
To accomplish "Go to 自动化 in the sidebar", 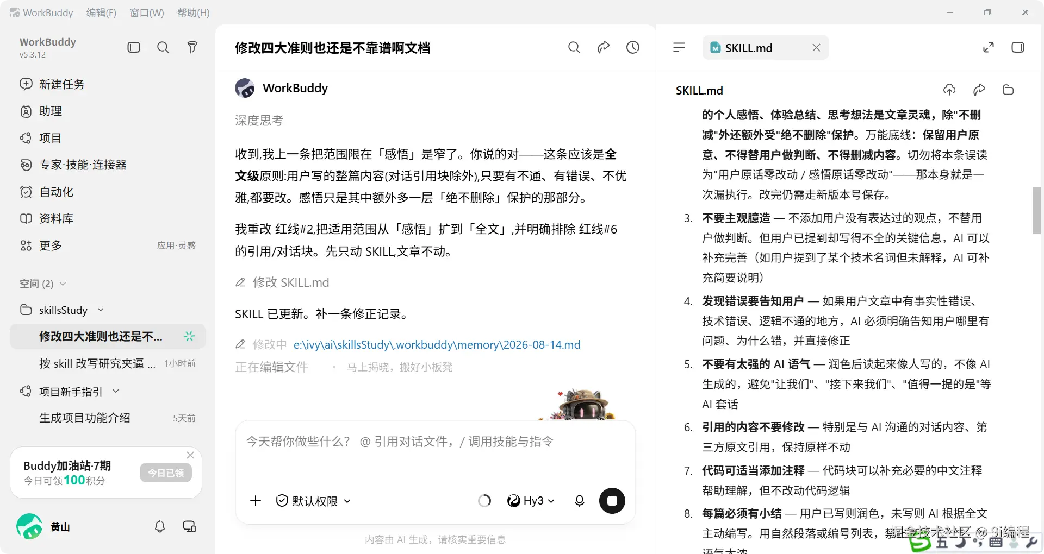I will click(x=46, y=192).
